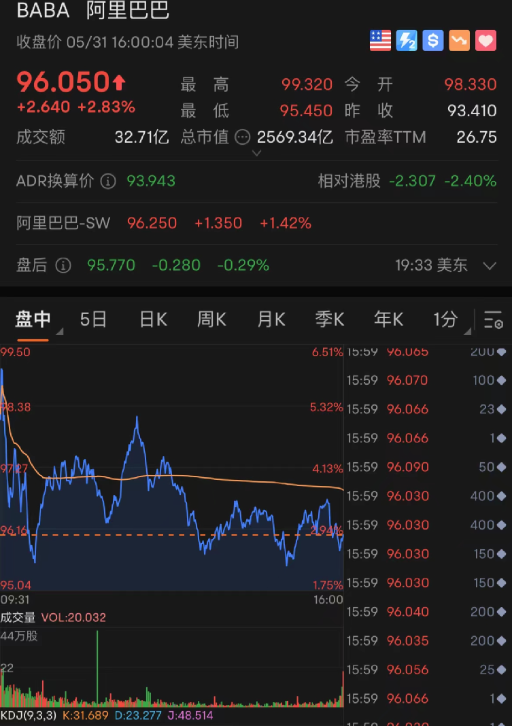512x726 pixels.
Task: Tap the 市盈率TTM value 26.75
Action: click(x=477, y=137)
